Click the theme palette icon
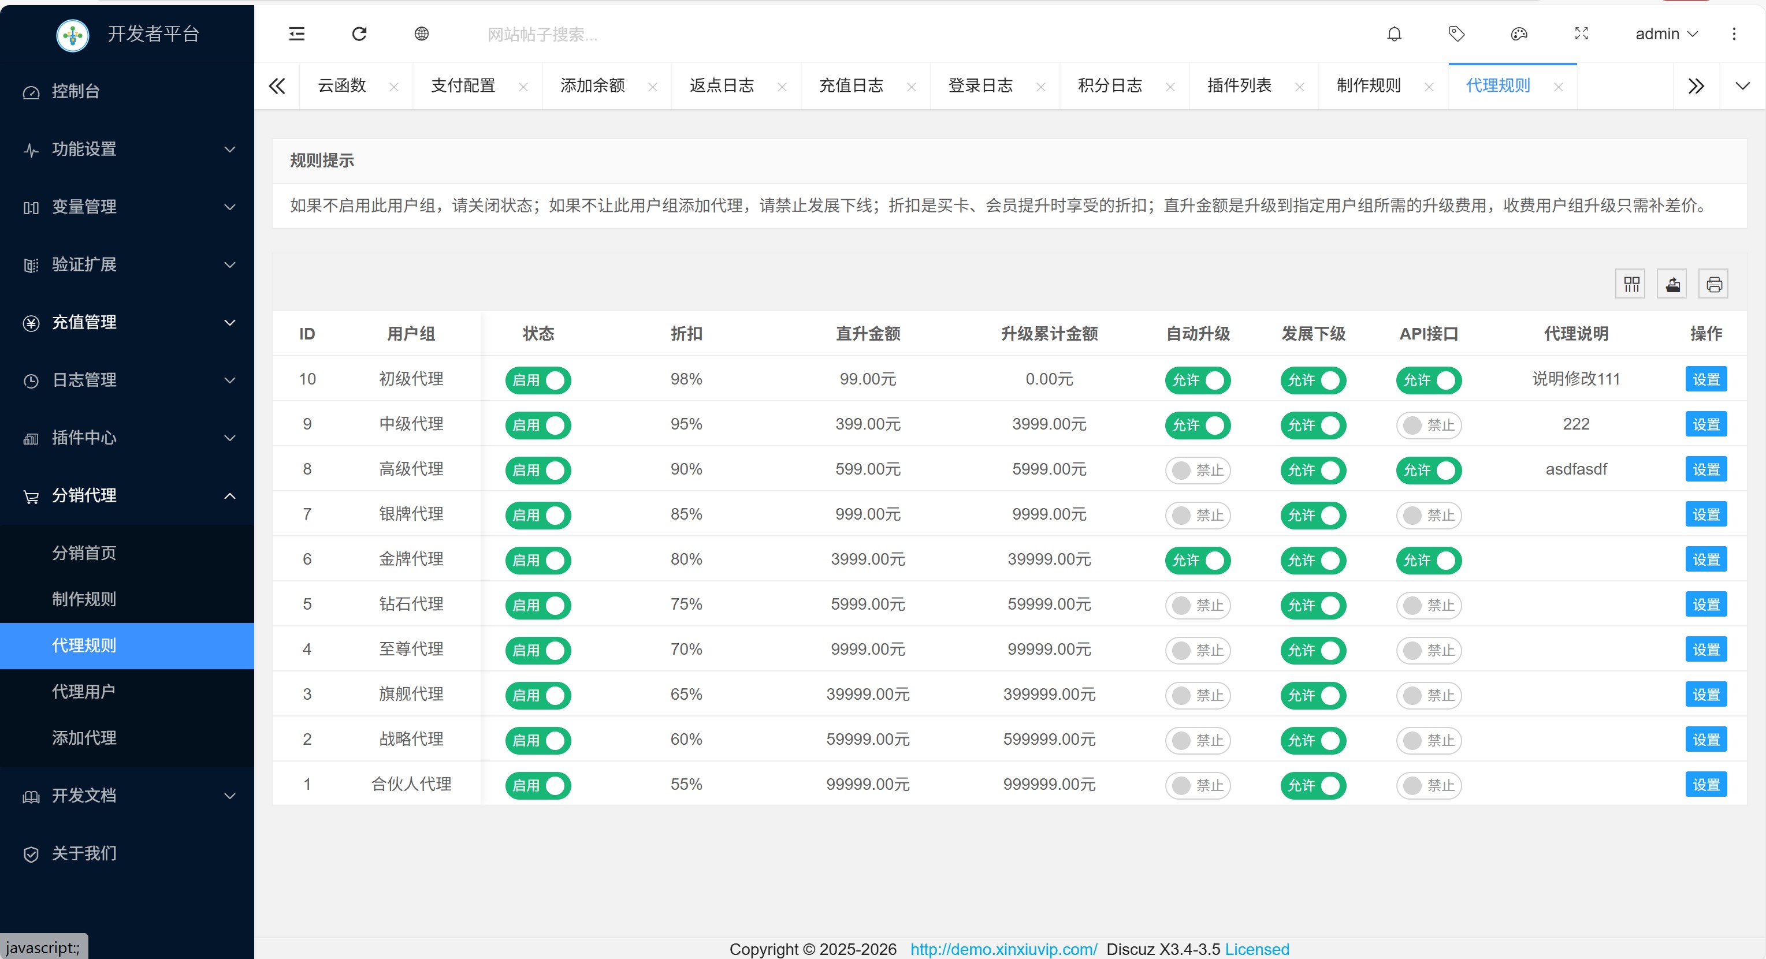The image size is (1766, 959). tap(1519, 33)
